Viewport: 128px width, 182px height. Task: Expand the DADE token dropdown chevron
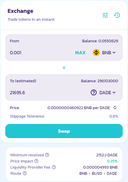pos(114,92)
